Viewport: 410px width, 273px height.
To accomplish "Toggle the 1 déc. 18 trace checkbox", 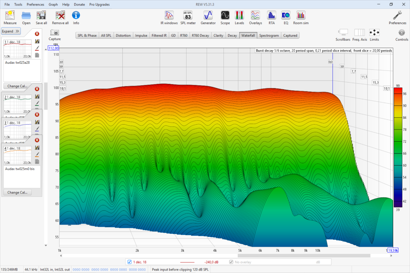I will (129, 262).
